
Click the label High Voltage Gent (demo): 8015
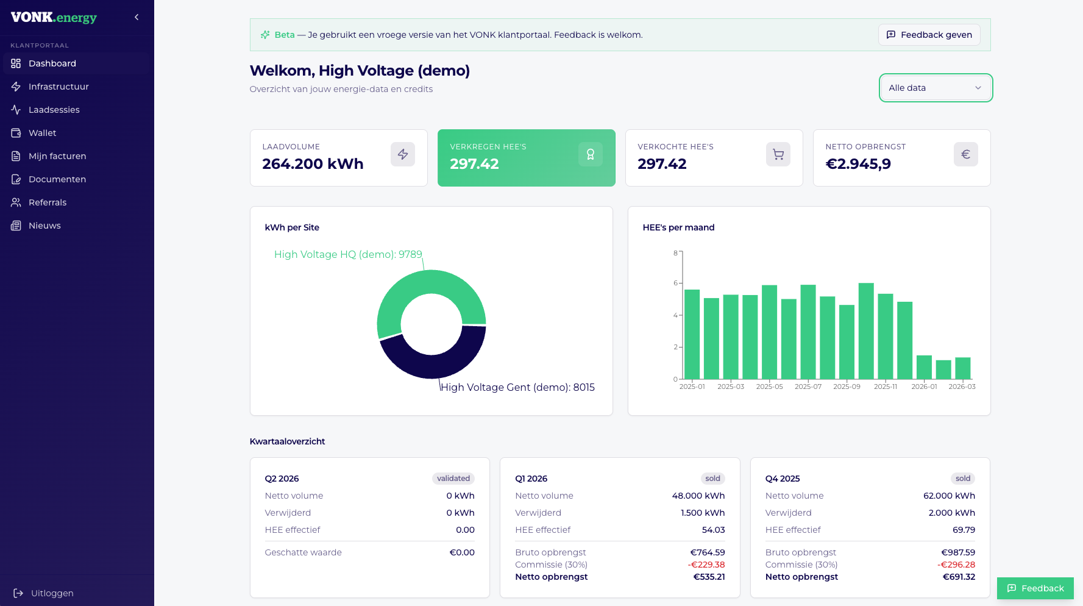(x=517, y=387)
